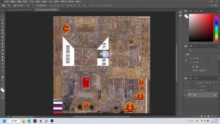Enable the Show Transform Controls checkbox

(x=35, y=6)
